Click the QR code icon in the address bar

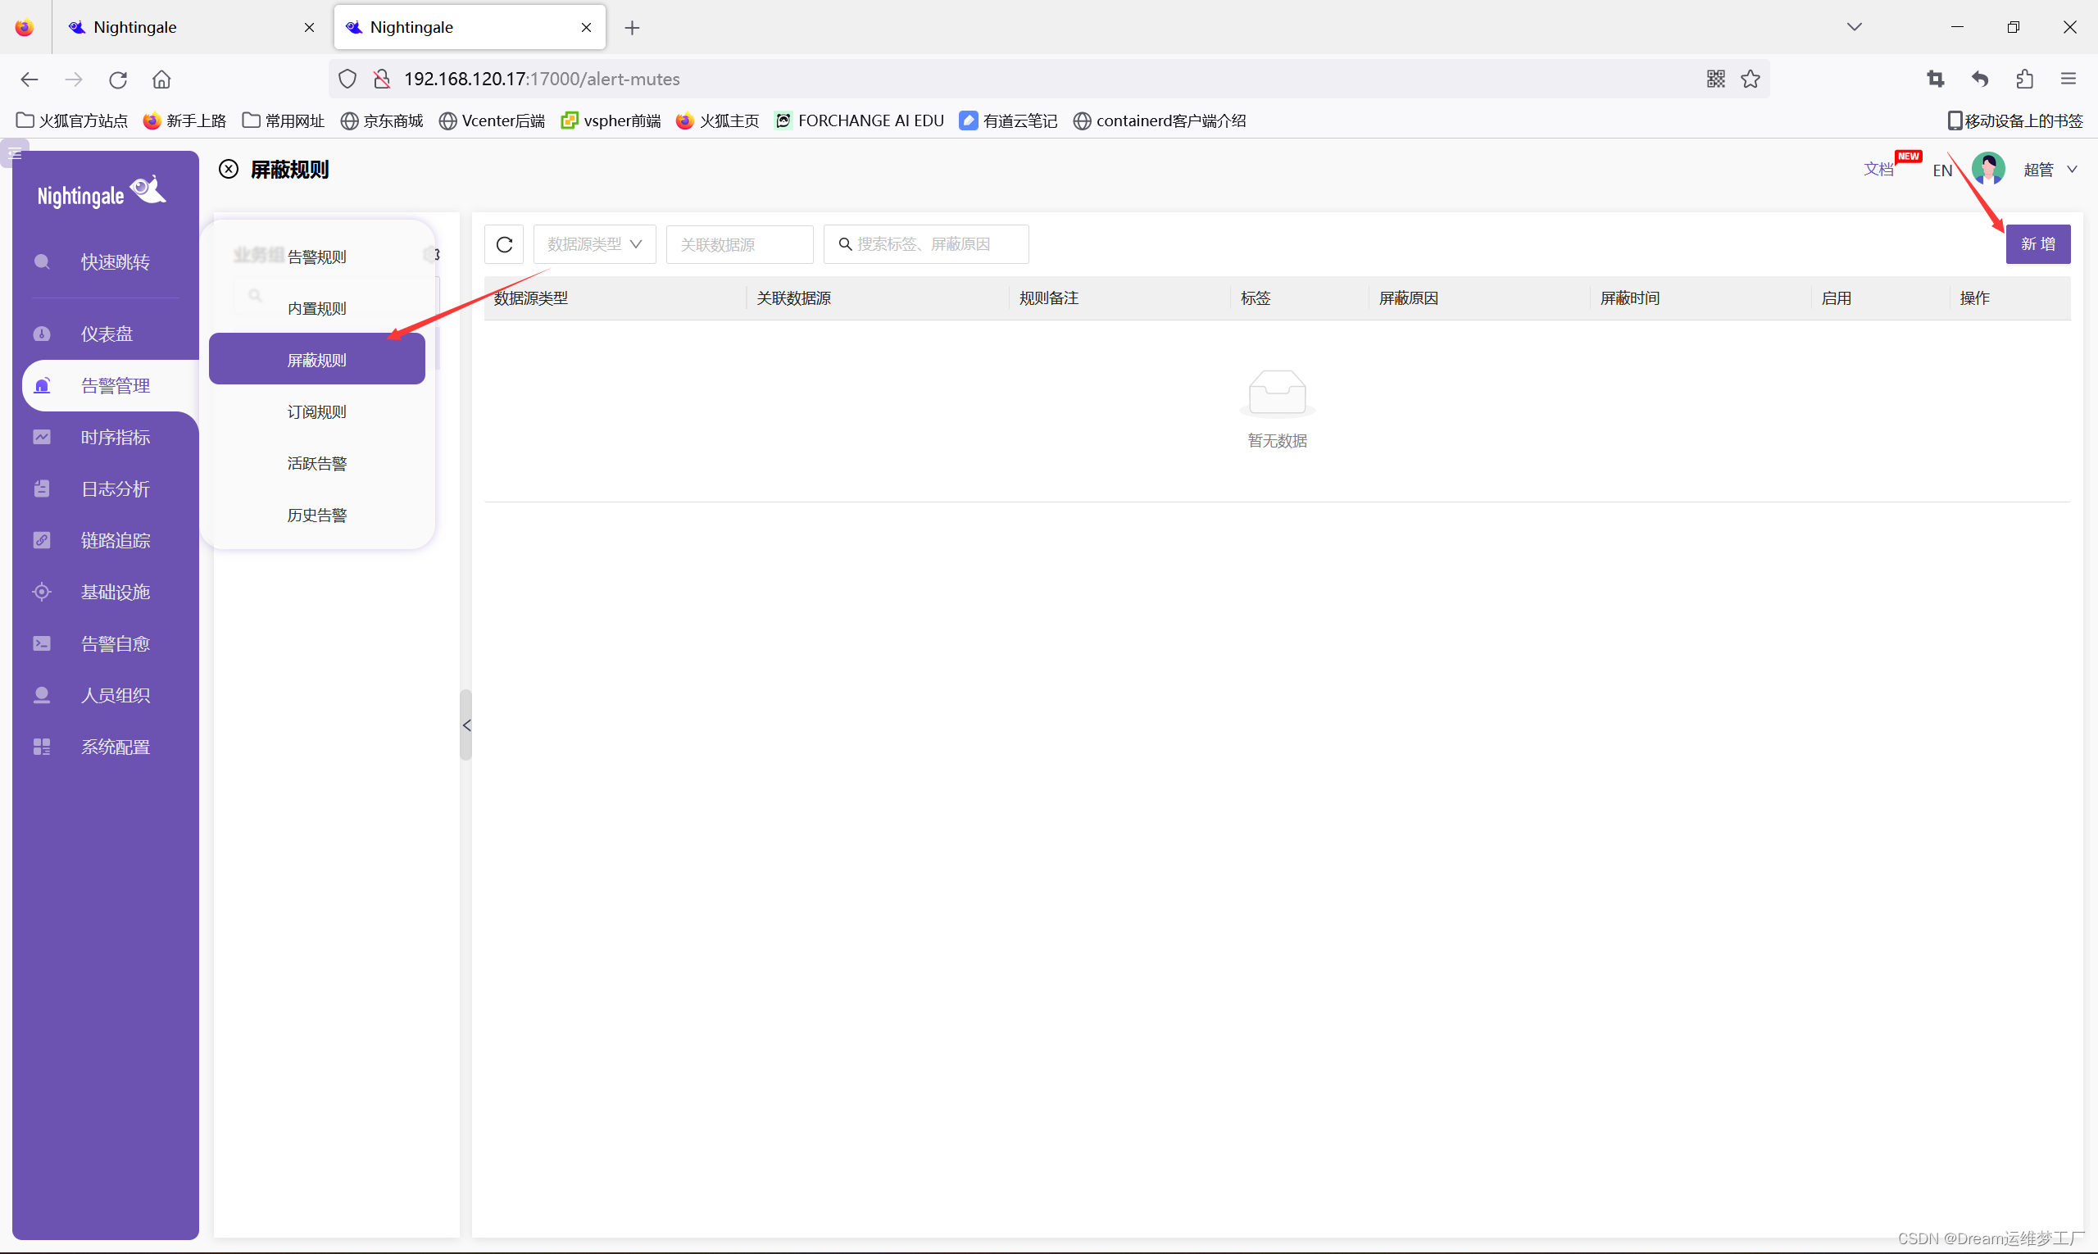[x=1714, y=79]
